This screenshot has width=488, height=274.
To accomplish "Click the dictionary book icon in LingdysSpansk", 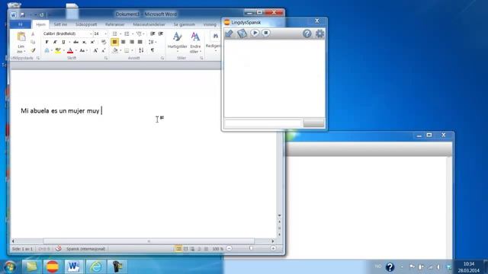I will tap(242, 33).
